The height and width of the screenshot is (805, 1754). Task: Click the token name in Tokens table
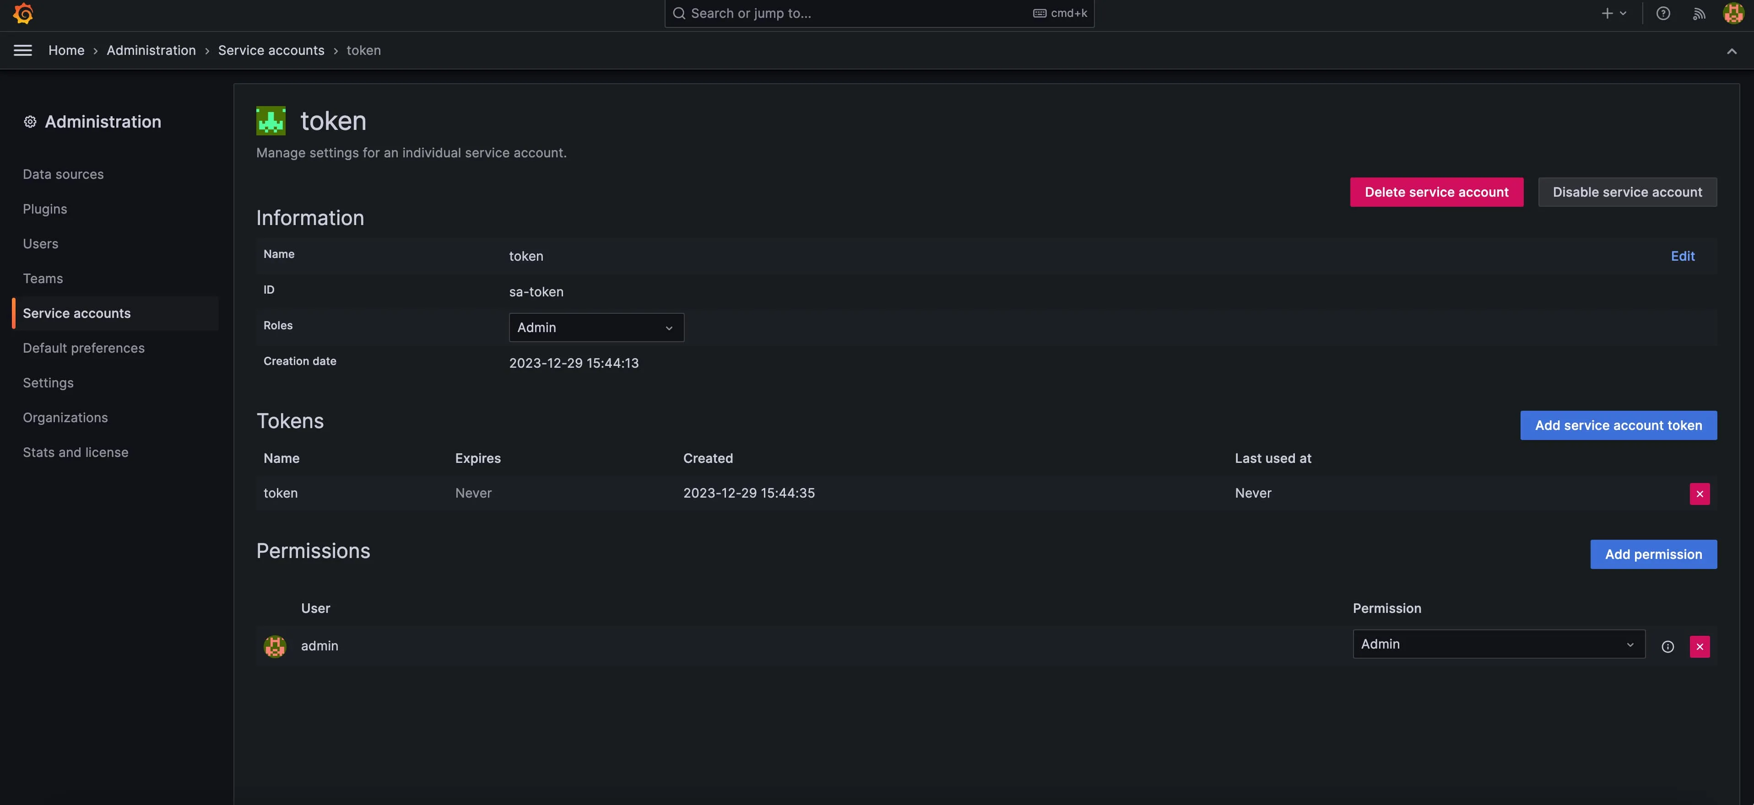(x=281, y=493)
